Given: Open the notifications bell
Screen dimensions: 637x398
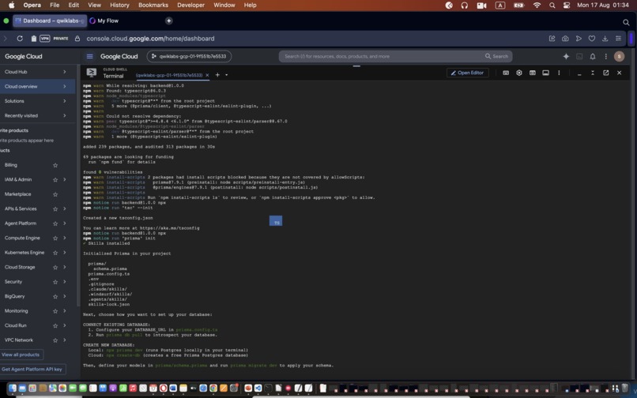Looking at the screenshot, I should point(593,56).
